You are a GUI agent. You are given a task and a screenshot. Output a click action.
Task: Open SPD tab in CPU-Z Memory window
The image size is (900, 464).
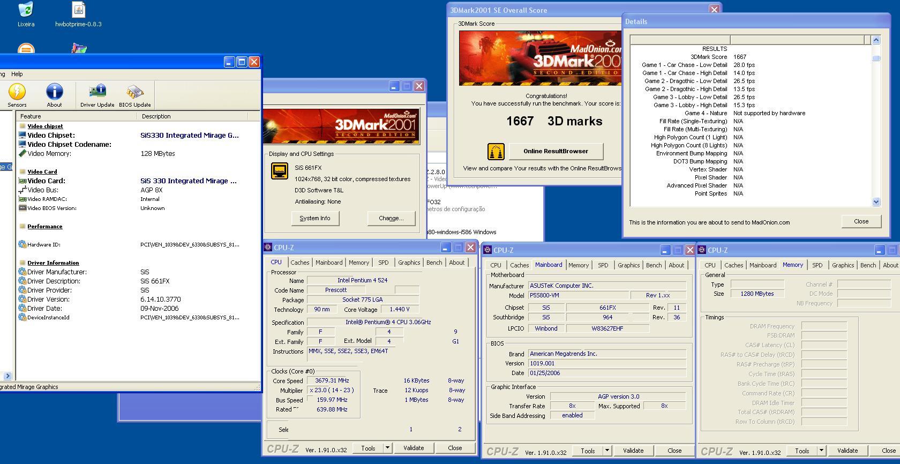817,265
